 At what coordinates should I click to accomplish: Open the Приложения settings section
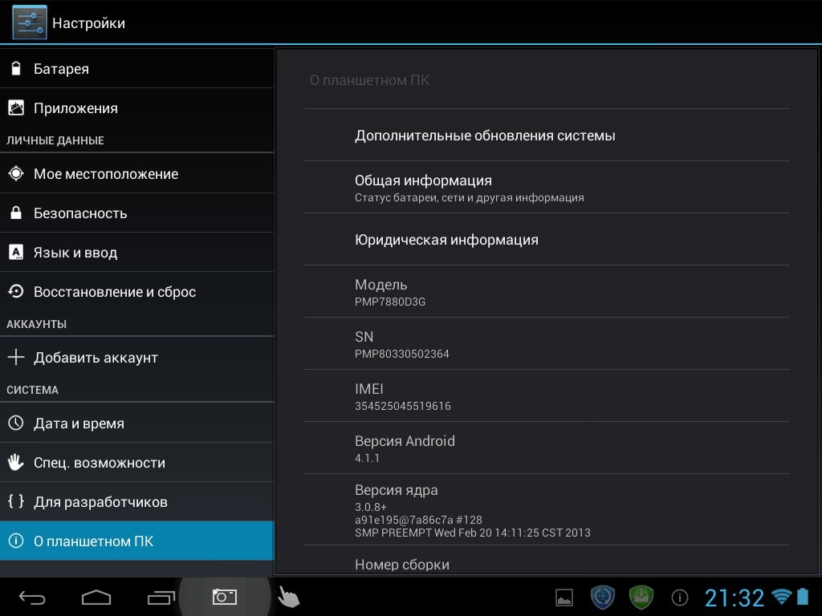coord(136,108)
